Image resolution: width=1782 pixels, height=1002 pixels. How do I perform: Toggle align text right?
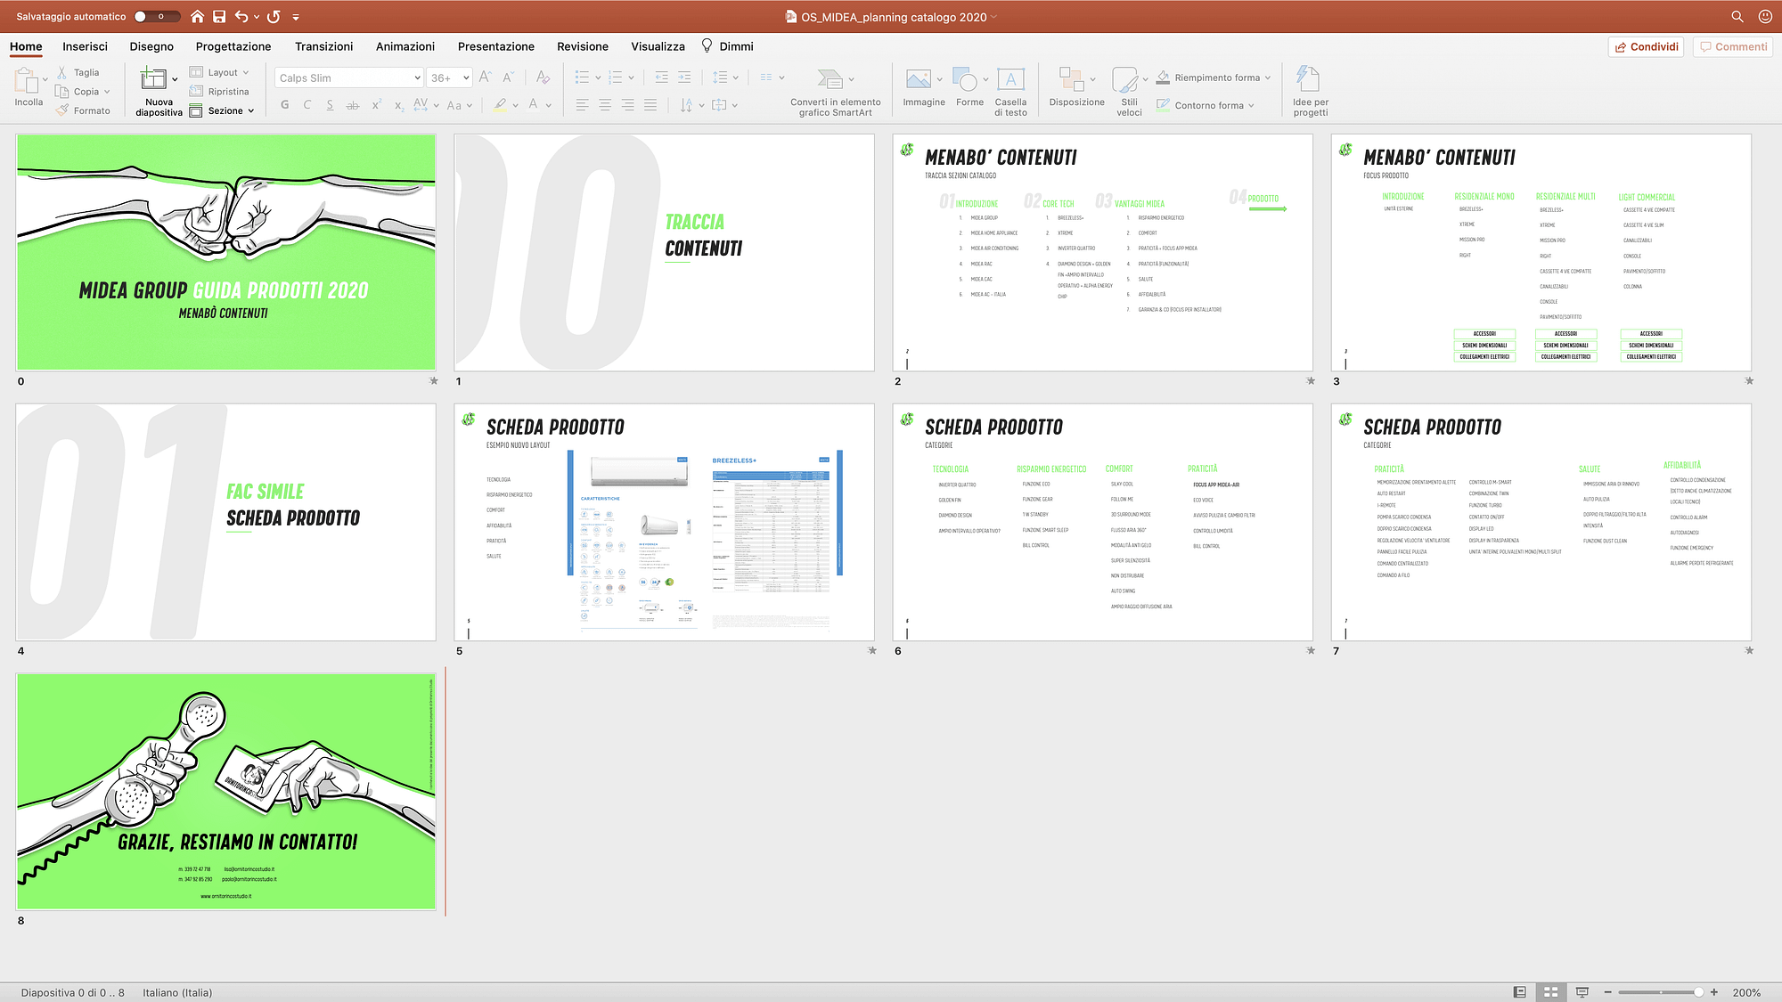tap(628, 105)
